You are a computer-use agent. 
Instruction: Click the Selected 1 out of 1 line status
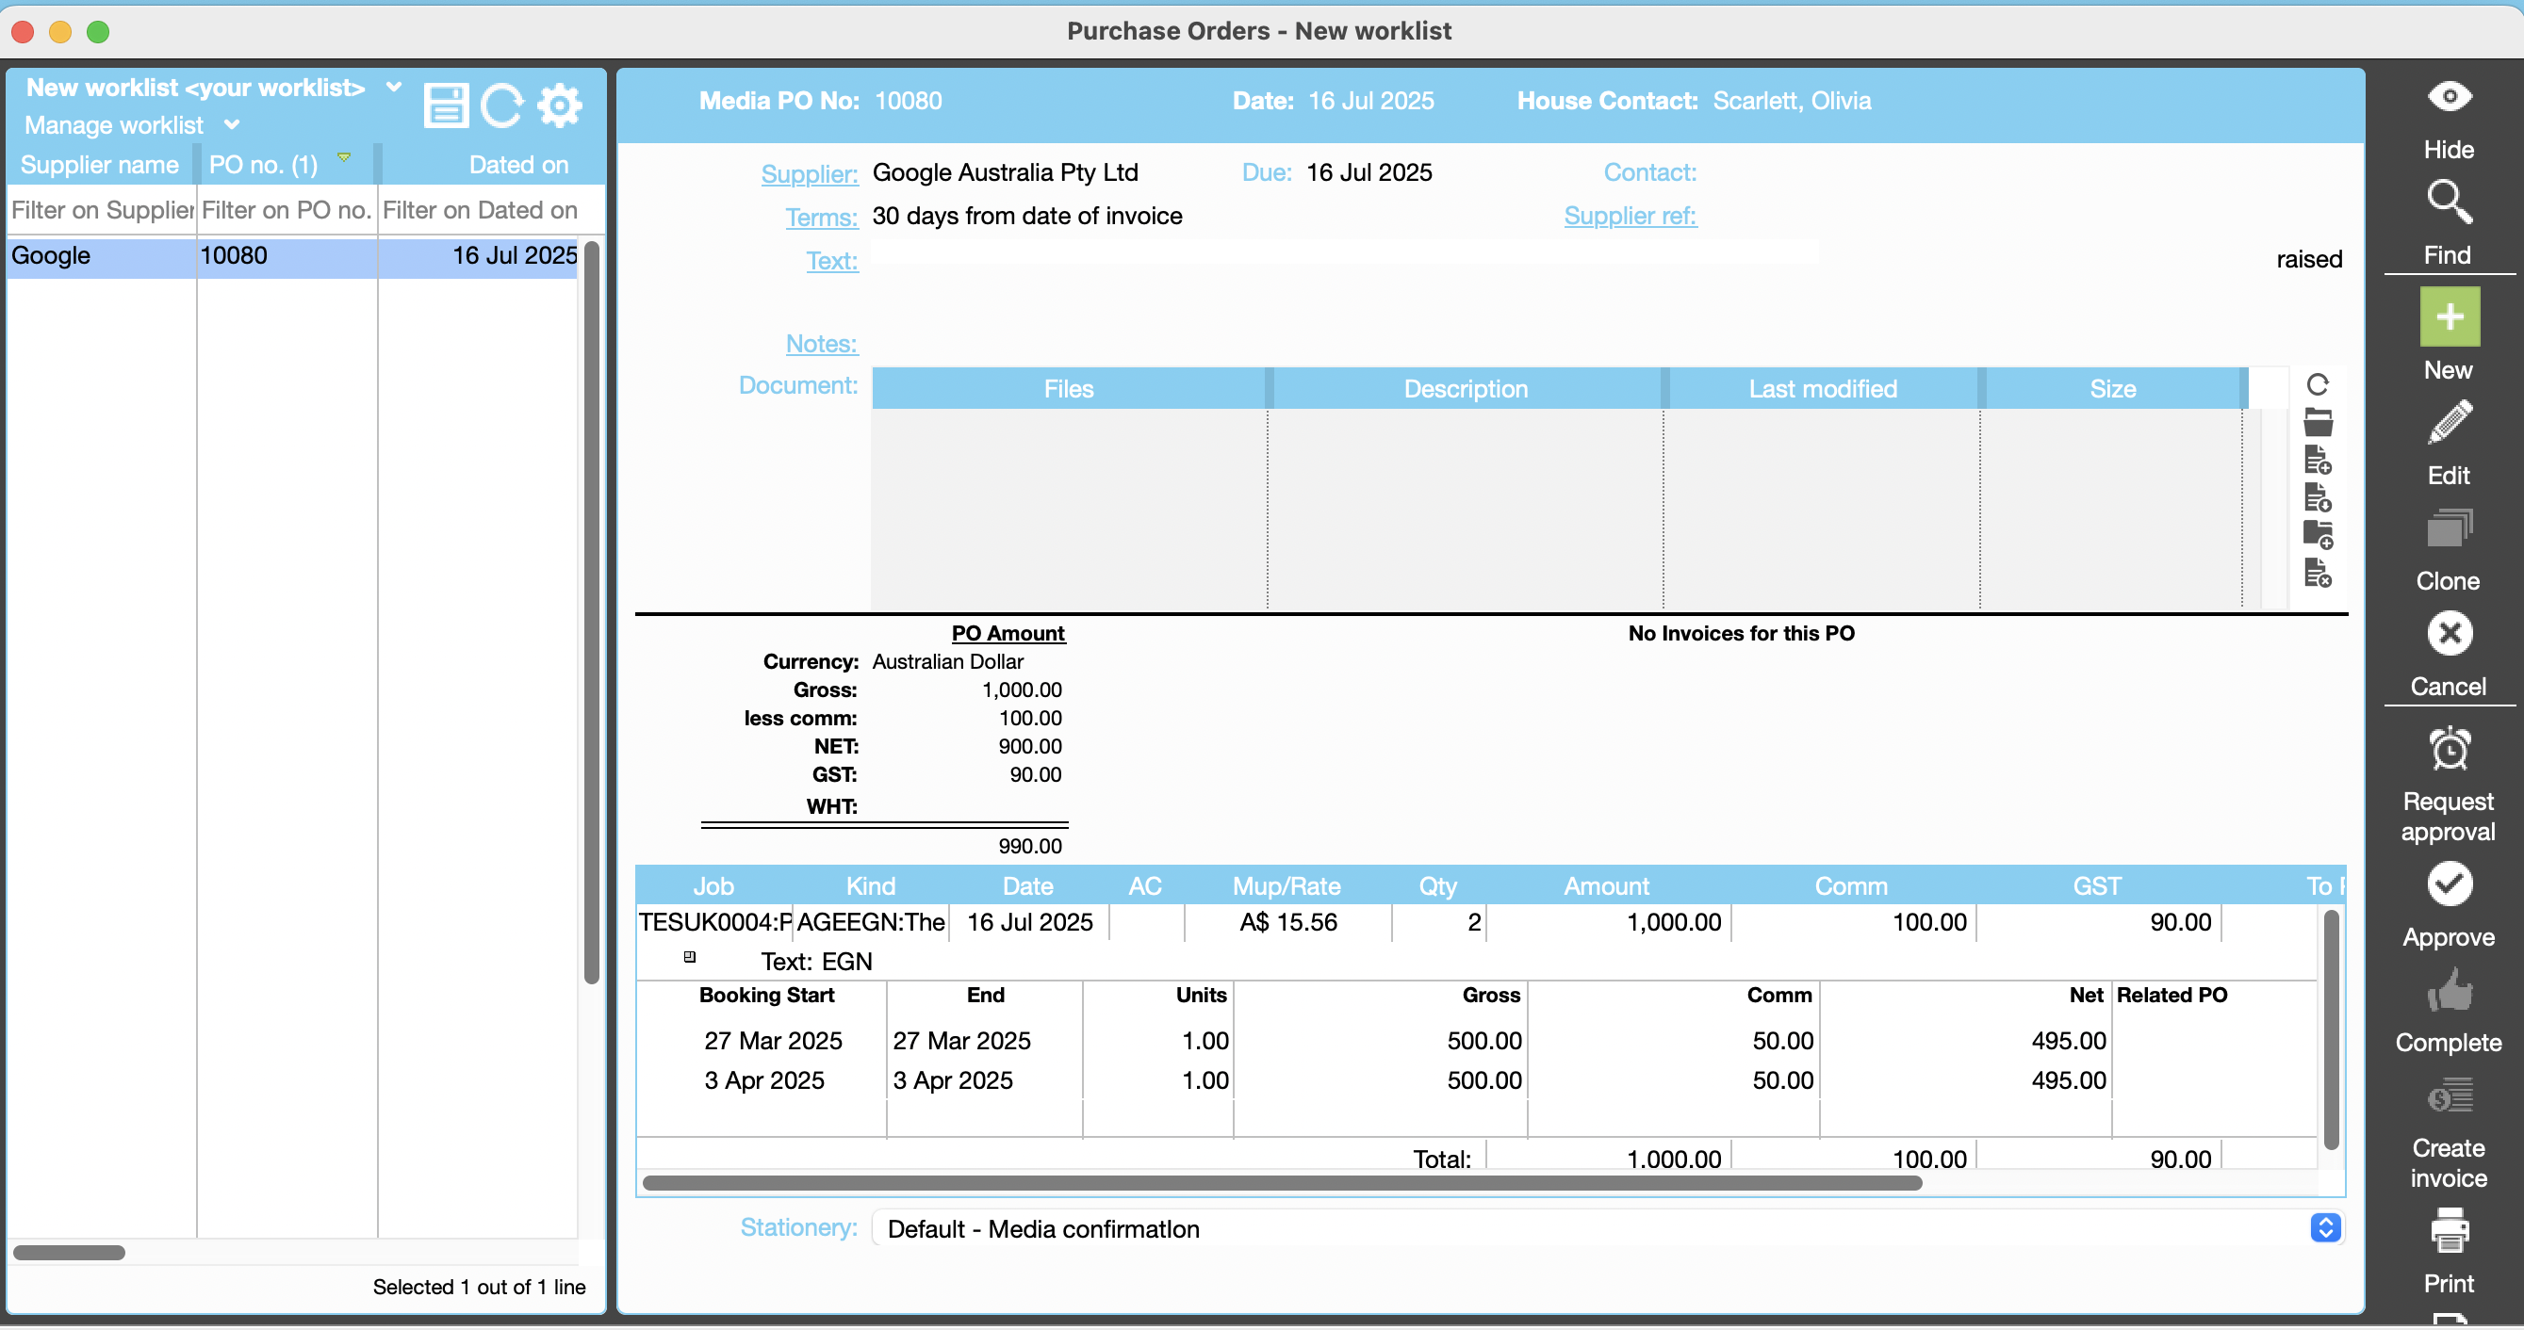(478, 1288)
